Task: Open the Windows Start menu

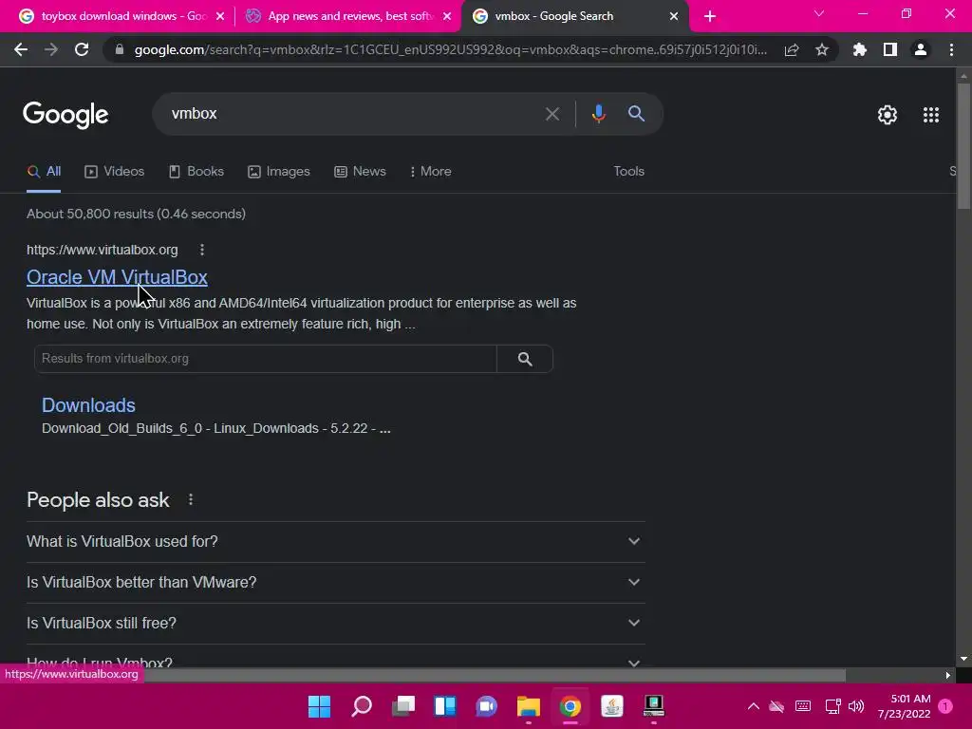Action: 319,706
